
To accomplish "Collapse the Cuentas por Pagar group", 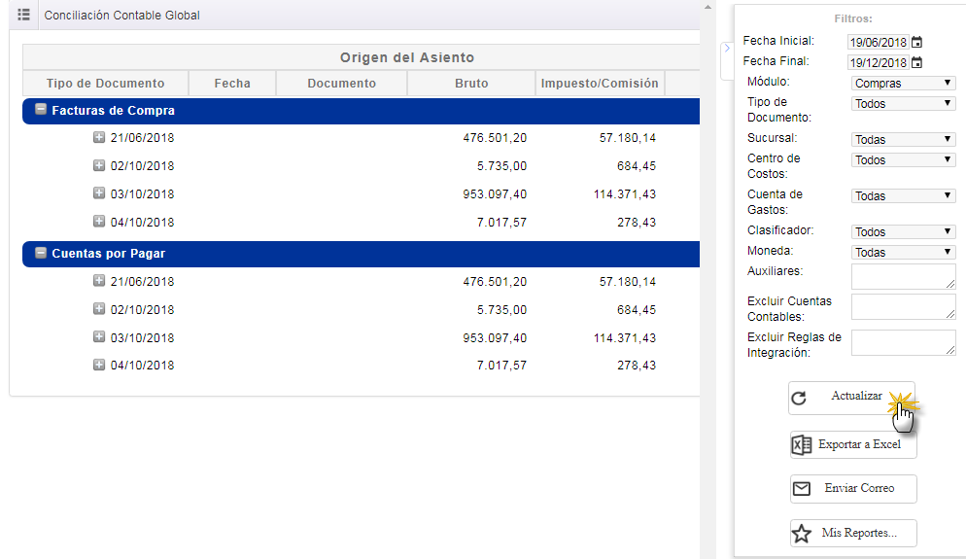I will [x=41, y=253].
